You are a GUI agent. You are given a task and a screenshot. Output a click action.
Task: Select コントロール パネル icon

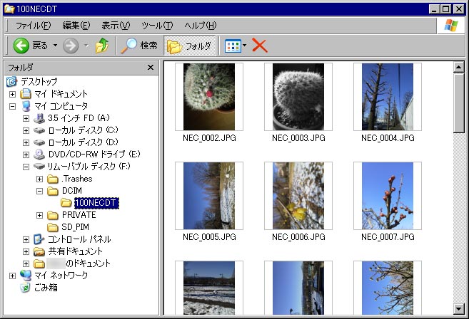(x=39, y=239)
